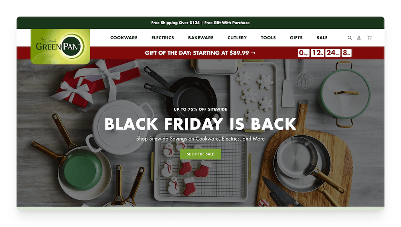Click the countdown hours box
Viewport: 401px width, 227px height.
coord(317,53)
